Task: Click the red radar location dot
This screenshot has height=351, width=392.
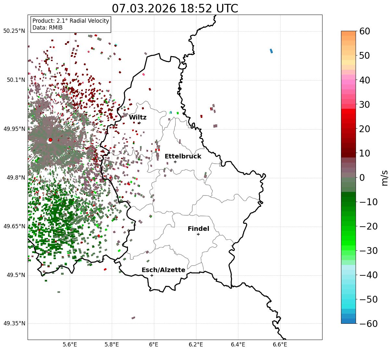Action: point(50,140)
